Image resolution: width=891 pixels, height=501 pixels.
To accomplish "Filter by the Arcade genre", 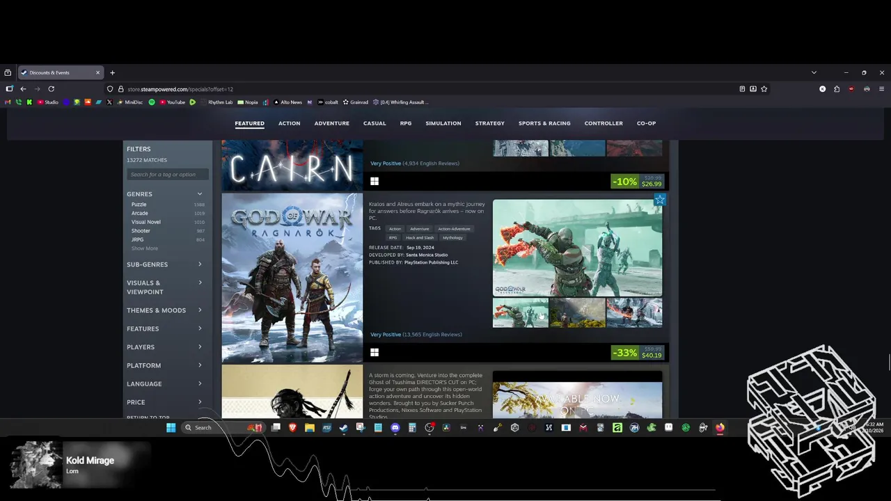I will pos(140,214).
